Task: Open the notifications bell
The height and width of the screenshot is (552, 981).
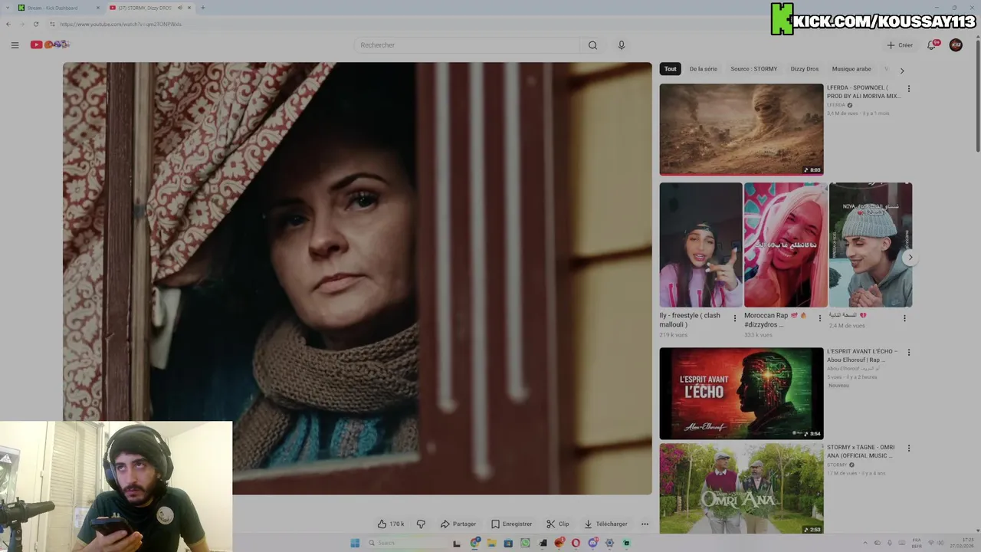Action: click(932, 45)
